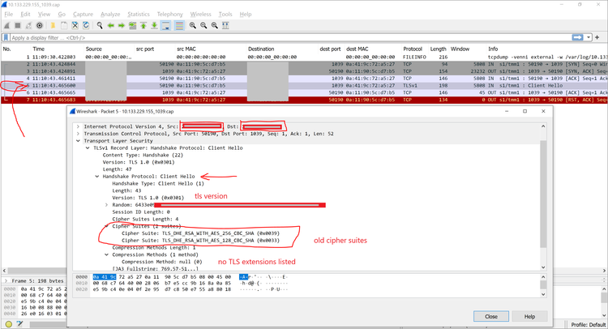The image size is (608, 329).
Task: Click the Start capture shark fin icon
Action: click(6, 25)
